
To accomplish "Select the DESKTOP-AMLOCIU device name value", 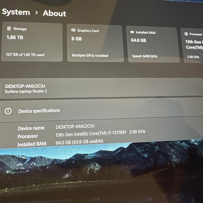I will point(75,127).
